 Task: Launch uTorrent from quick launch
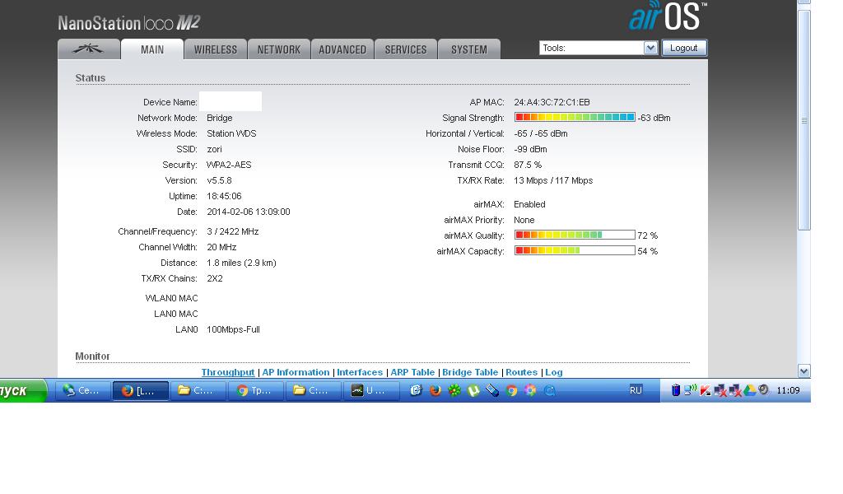point(473,390)
